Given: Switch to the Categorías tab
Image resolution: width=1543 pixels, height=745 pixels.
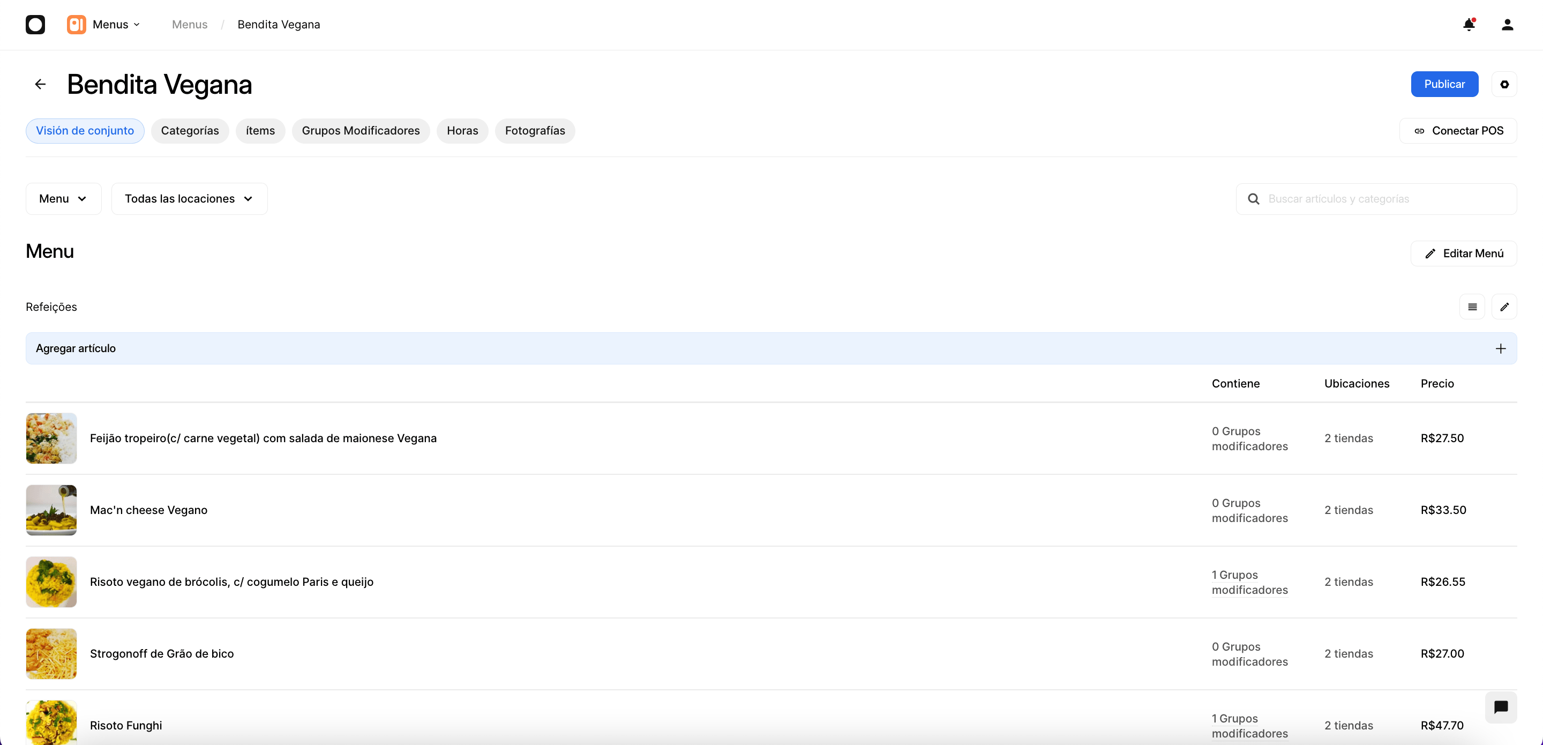Looking at the screenshot, I should pos(189,131).
